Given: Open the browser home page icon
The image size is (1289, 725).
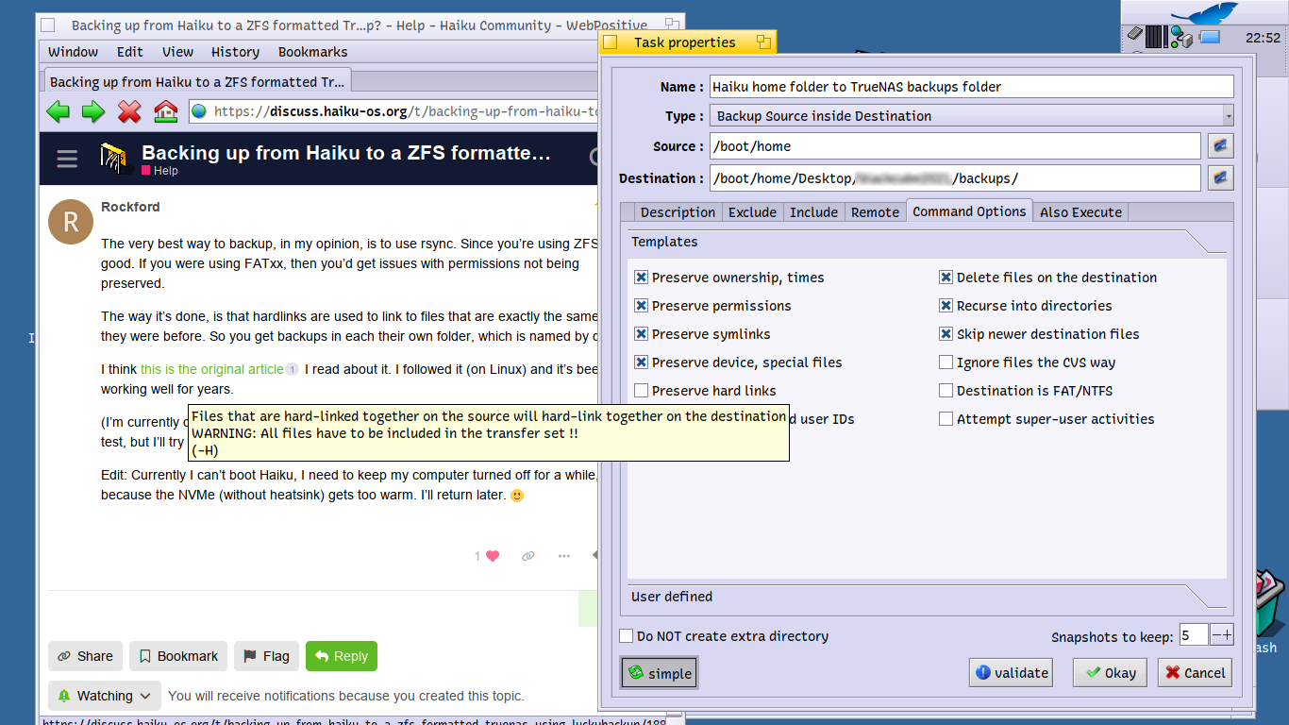Looking at the screenshot, I should click(x=165, y=112).
